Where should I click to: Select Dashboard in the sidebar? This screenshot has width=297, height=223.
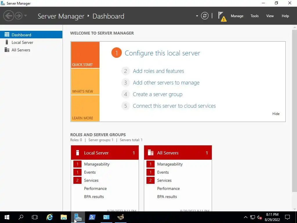pos(31,35)
